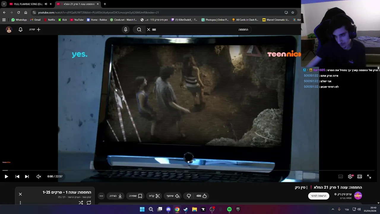Open YouTube account avatar menu

coord(9,29)
